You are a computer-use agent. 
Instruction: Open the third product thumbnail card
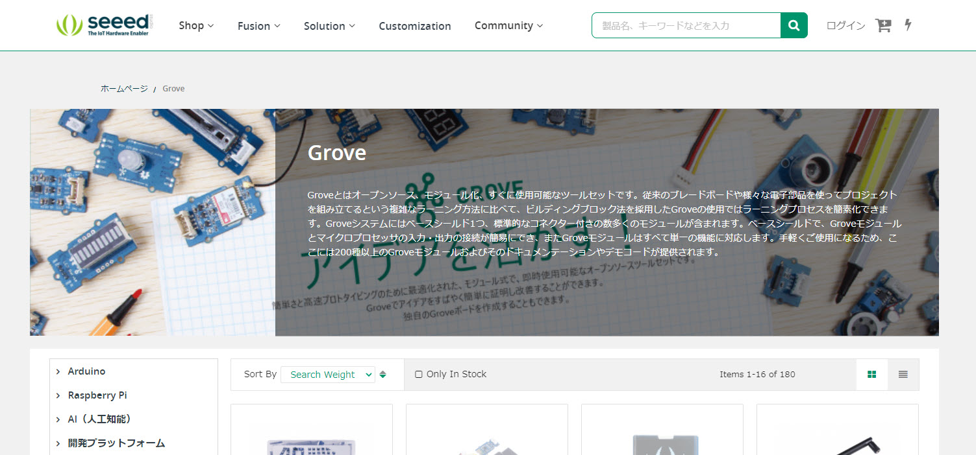(662, 430)
